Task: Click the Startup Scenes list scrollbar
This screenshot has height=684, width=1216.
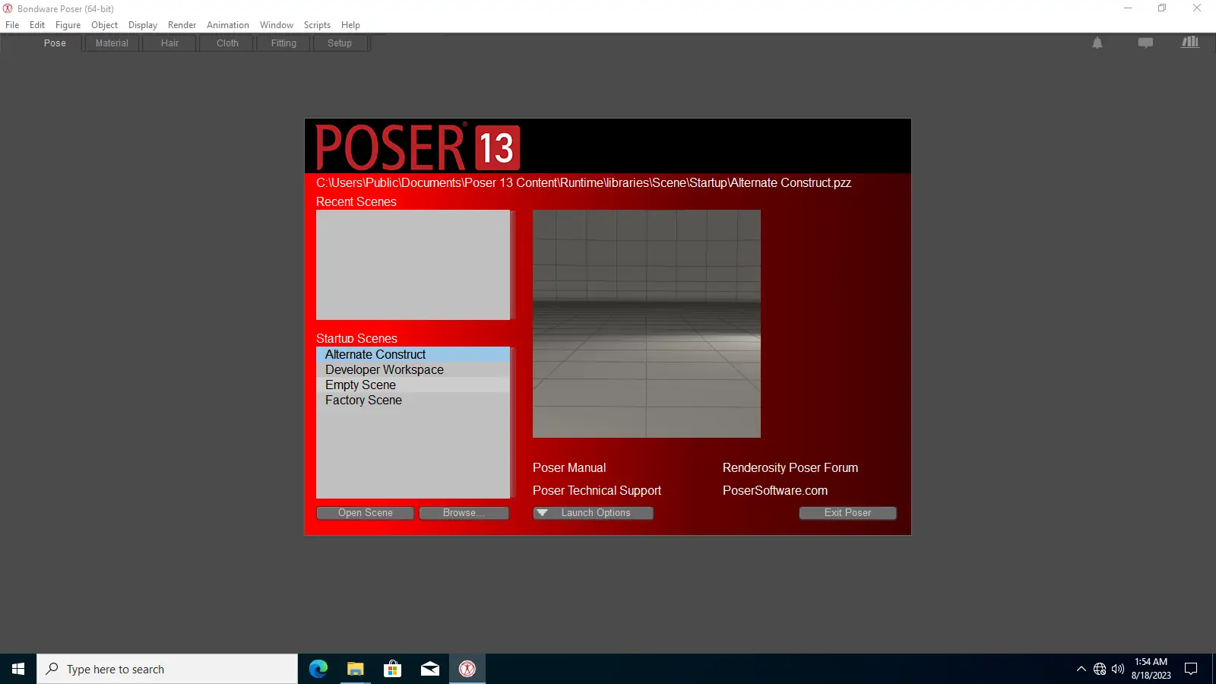Action: pos(513,423)
